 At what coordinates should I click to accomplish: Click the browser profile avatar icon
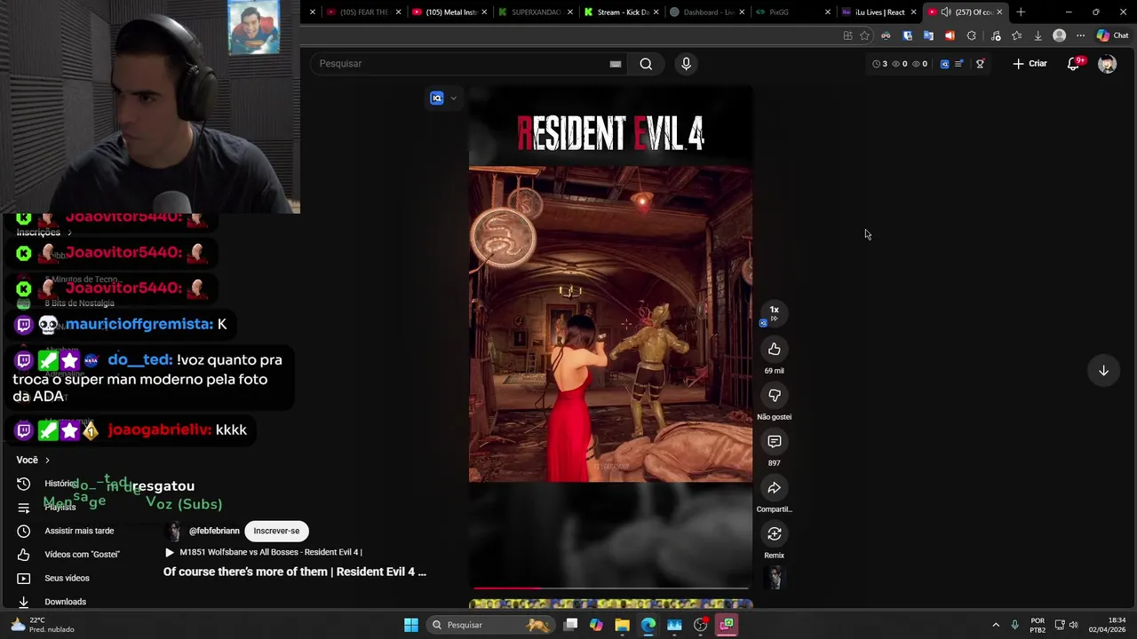click(x=1059, y=35)
